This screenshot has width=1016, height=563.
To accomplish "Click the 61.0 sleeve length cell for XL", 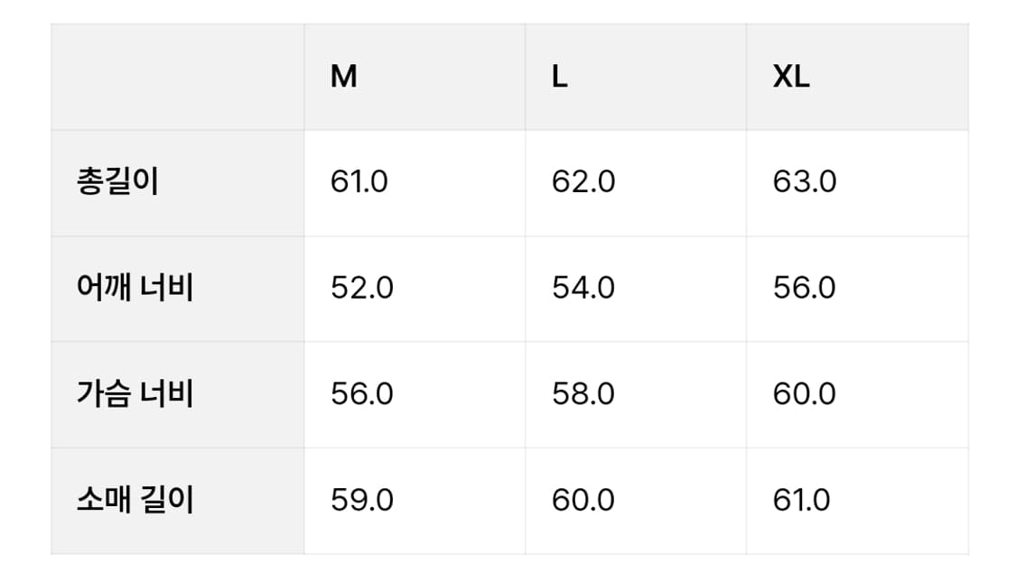I will pos(857,501).
